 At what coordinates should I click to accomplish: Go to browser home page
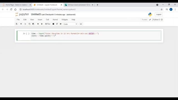point(15,9)
